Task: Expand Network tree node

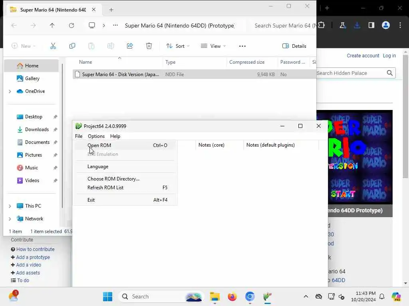Action: [x=10, y=219]
